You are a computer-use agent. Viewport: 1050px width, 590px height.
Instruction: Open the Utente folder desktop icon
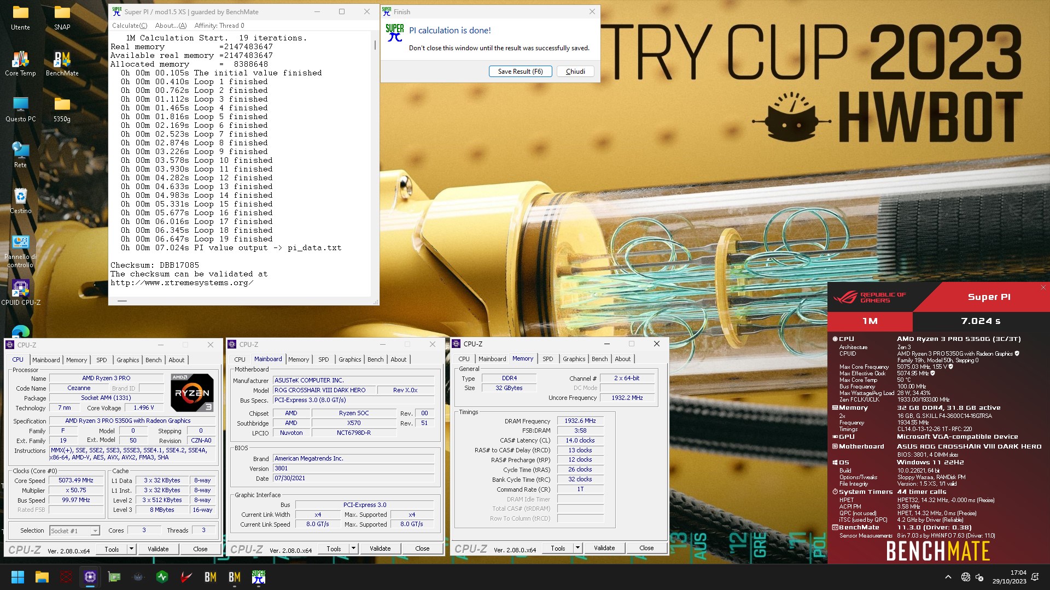coord(20,17)
